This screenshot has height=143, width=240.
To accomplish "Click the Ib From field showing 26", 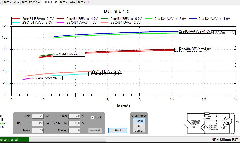I will (38, 116).
